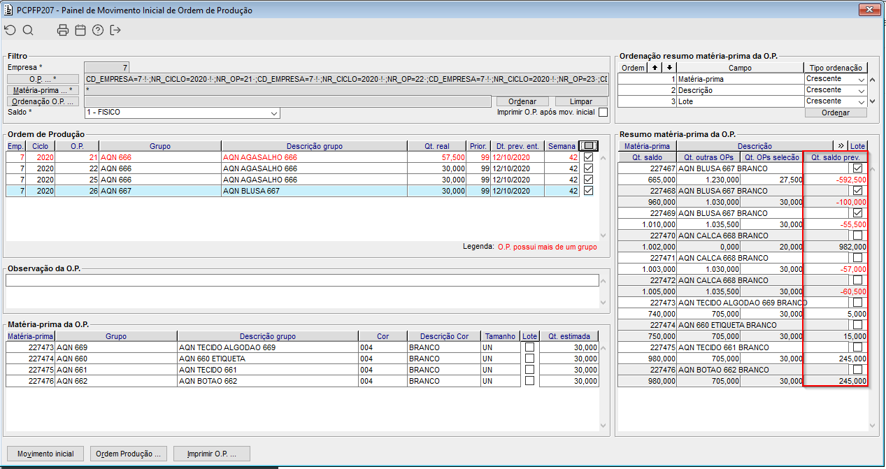The image size is (886, 469).
Task: Toggle Imprimir O.P. após mov. inicial checkbox
Action: 603,112
